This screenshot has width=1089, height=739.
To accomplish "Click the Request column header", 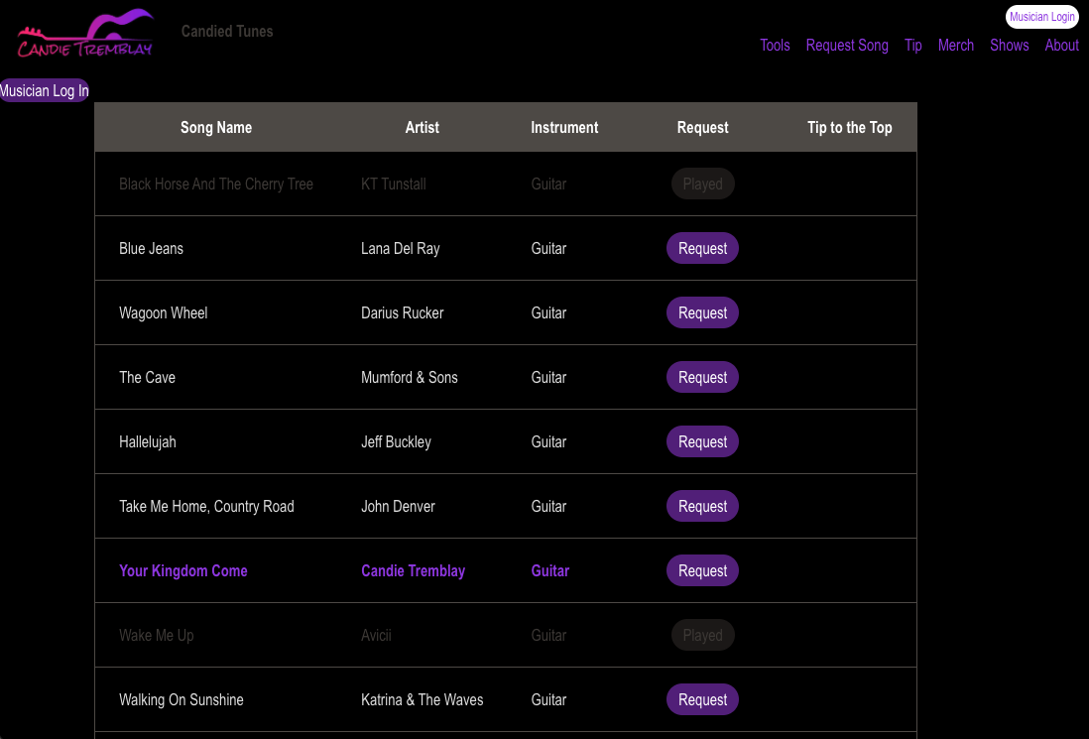I will (x=702, y=127).
